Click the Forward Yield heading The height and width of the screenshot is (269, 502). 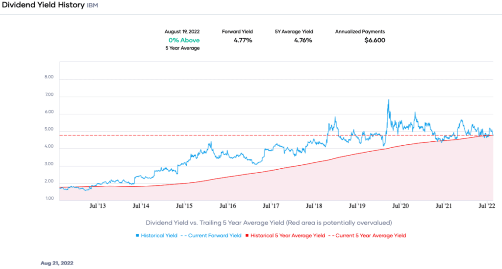pyautogui.click(x=237, y=32)
